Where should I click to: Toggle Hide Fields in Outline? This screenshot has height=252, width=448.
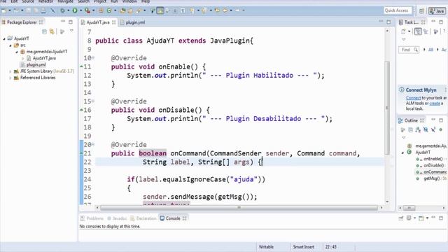tap(426, 129)
